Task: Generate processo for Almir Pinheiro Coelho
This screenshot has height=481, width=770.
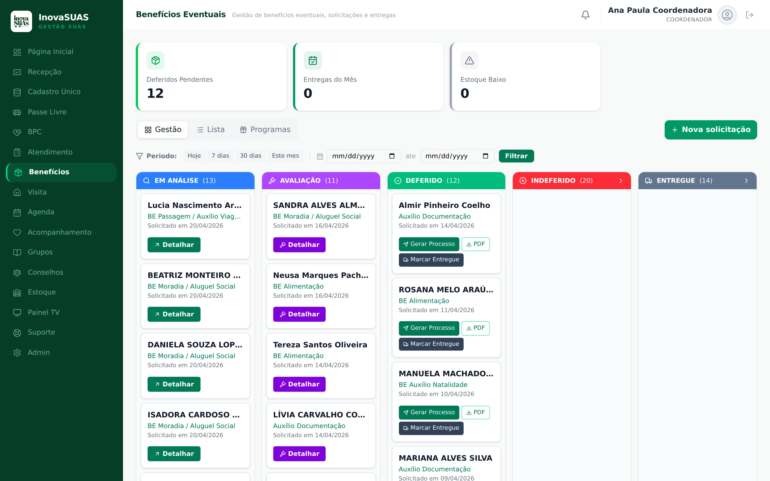Action: tap(429, 244)
